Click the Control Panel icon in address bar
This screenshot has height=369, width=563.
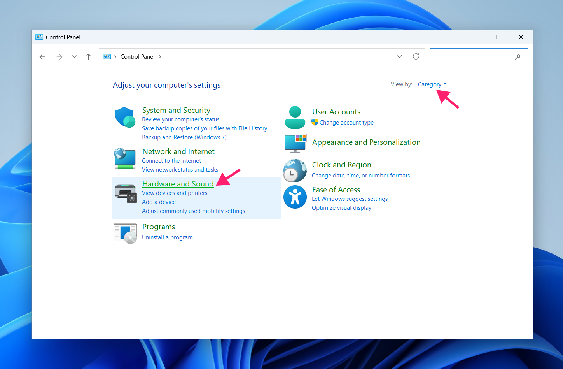pos(107,56)
